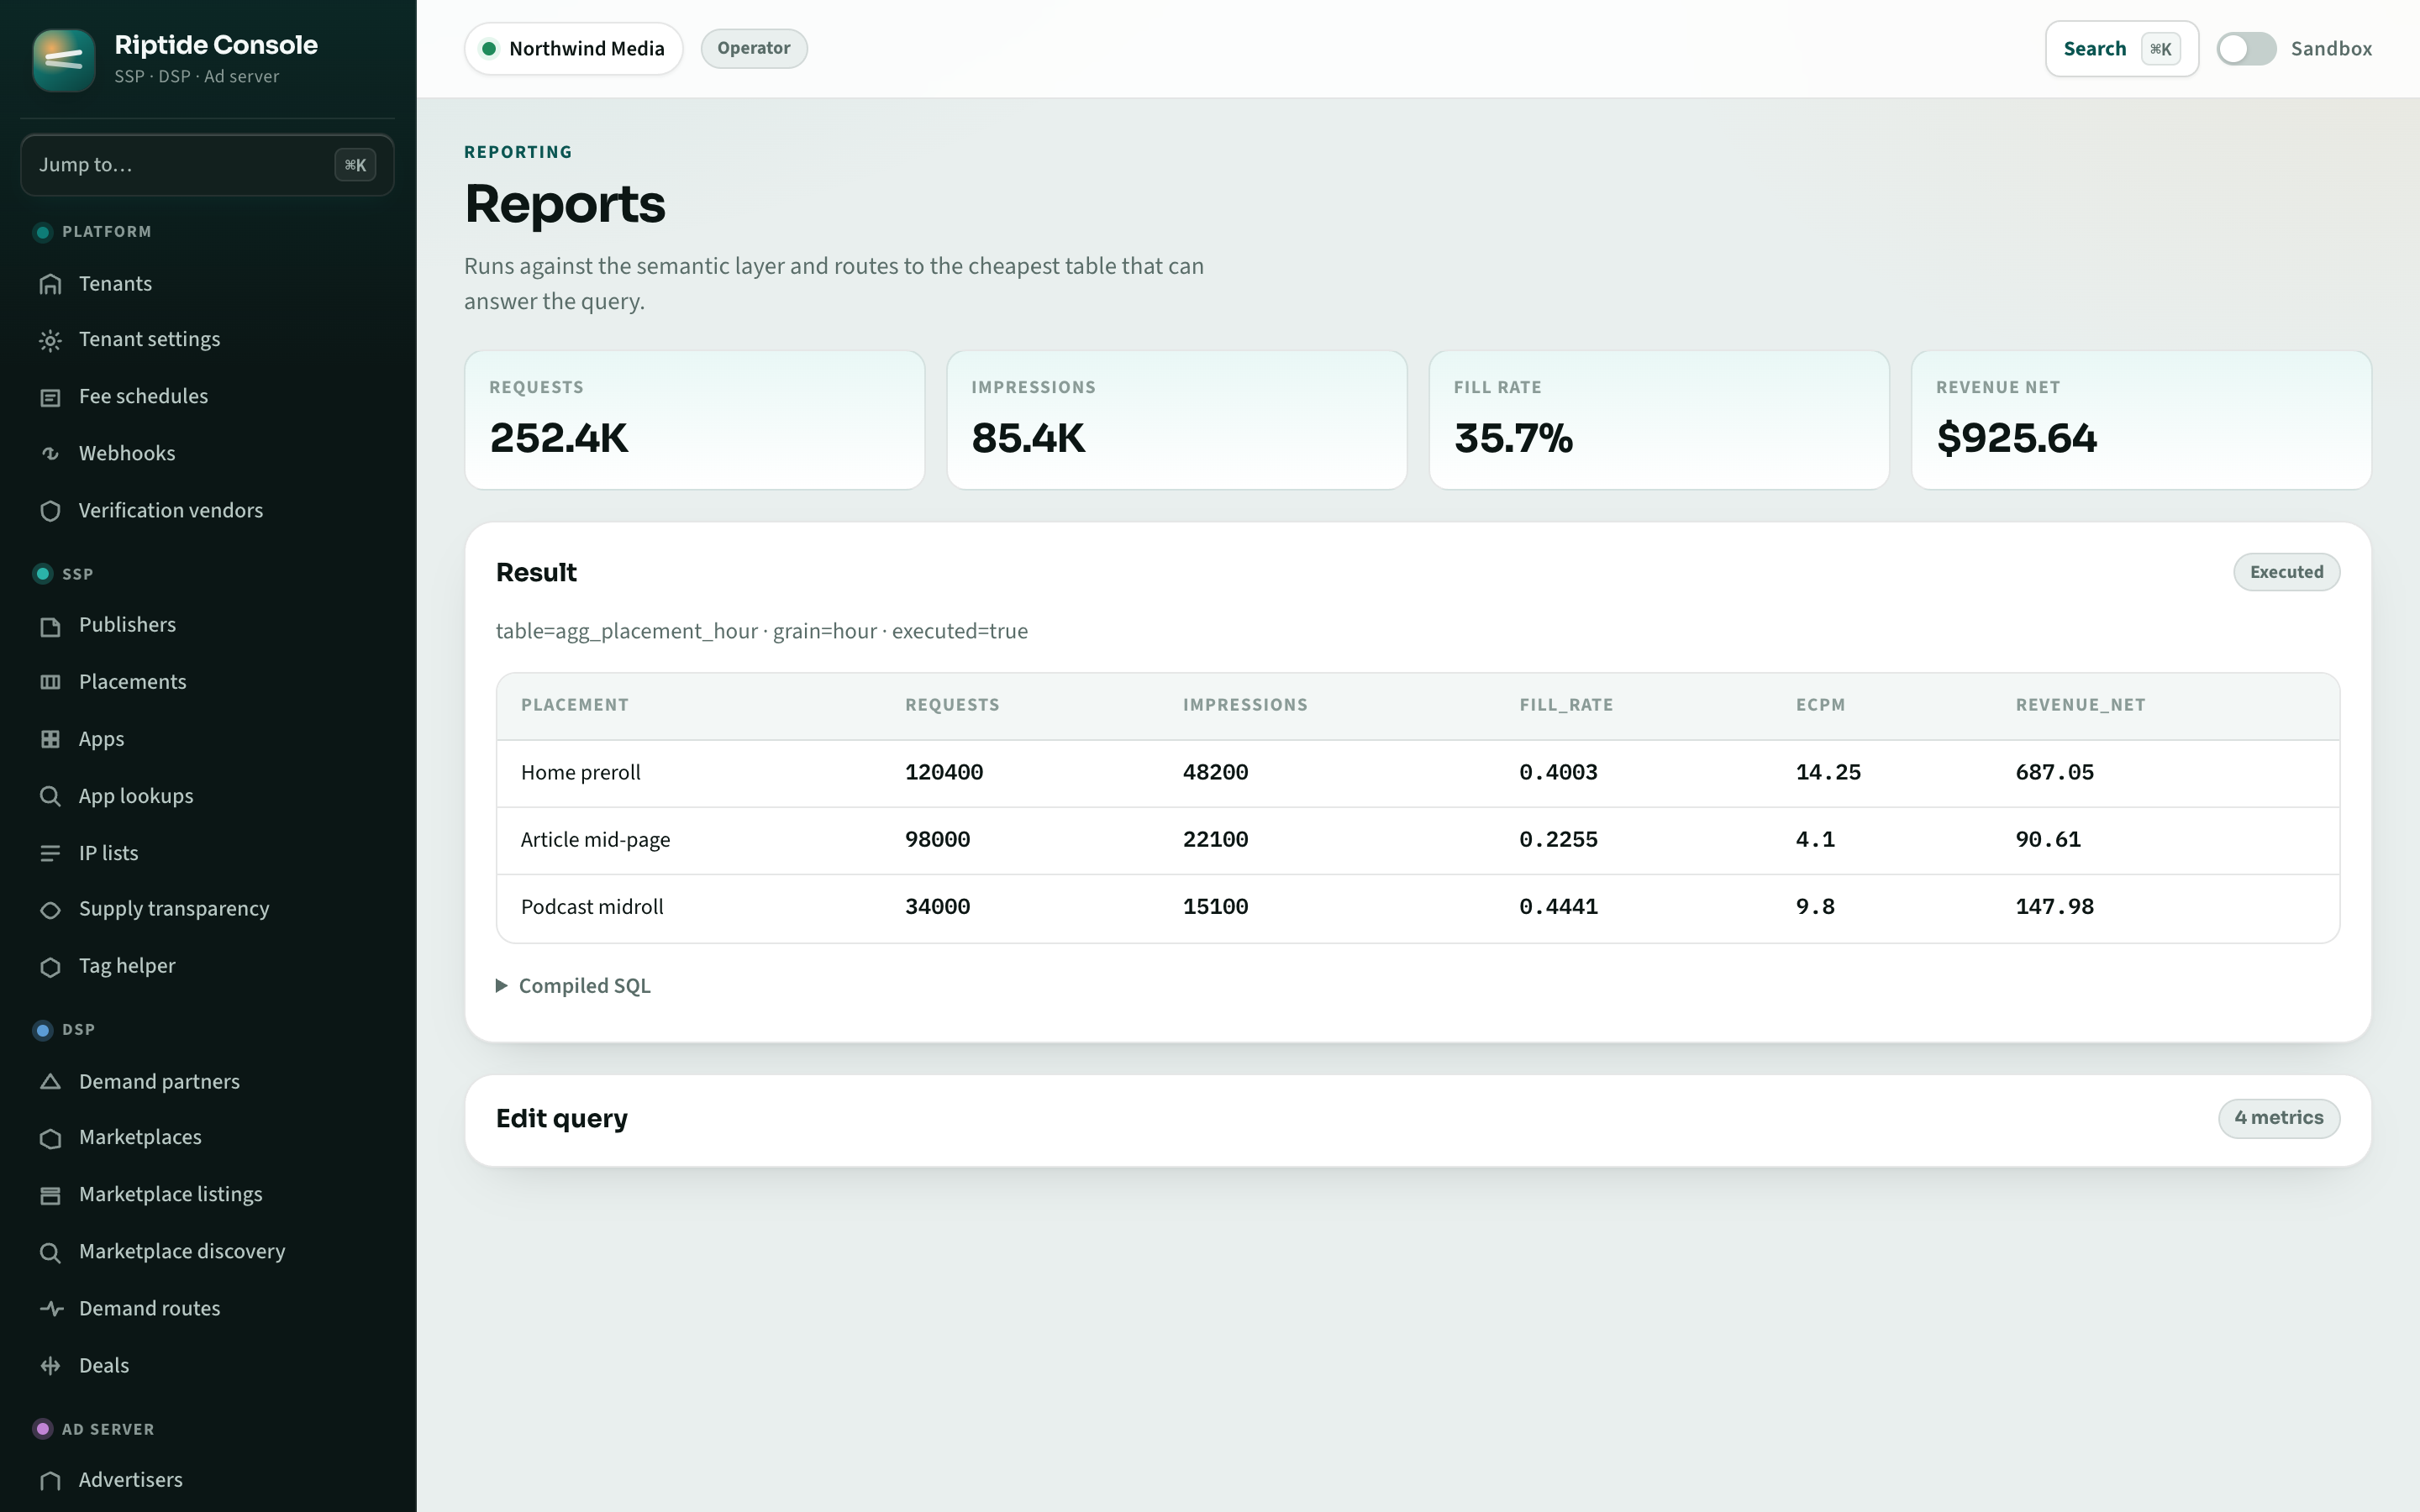Click the Demand routes pulse icon
This screenshot has height=1512, width=2420.
(50, 1309)
